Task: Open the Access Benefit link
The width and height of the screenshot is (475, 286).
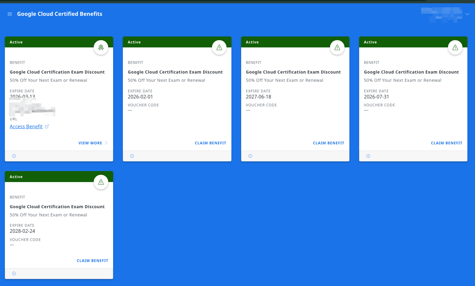Action: (26, 127)
